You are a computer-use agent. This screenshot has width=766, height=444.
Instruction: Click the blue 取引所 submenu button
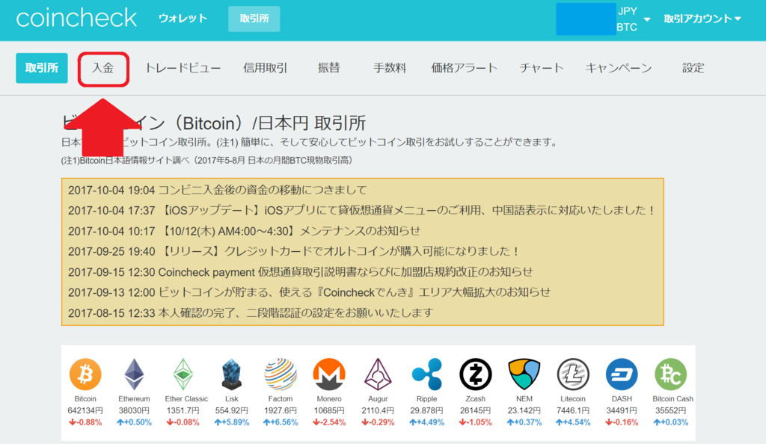[42, 68]
